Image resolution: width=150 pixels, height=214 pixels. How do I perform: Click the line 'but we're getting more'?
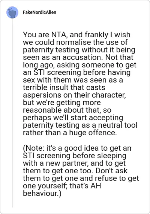point(62,102)
